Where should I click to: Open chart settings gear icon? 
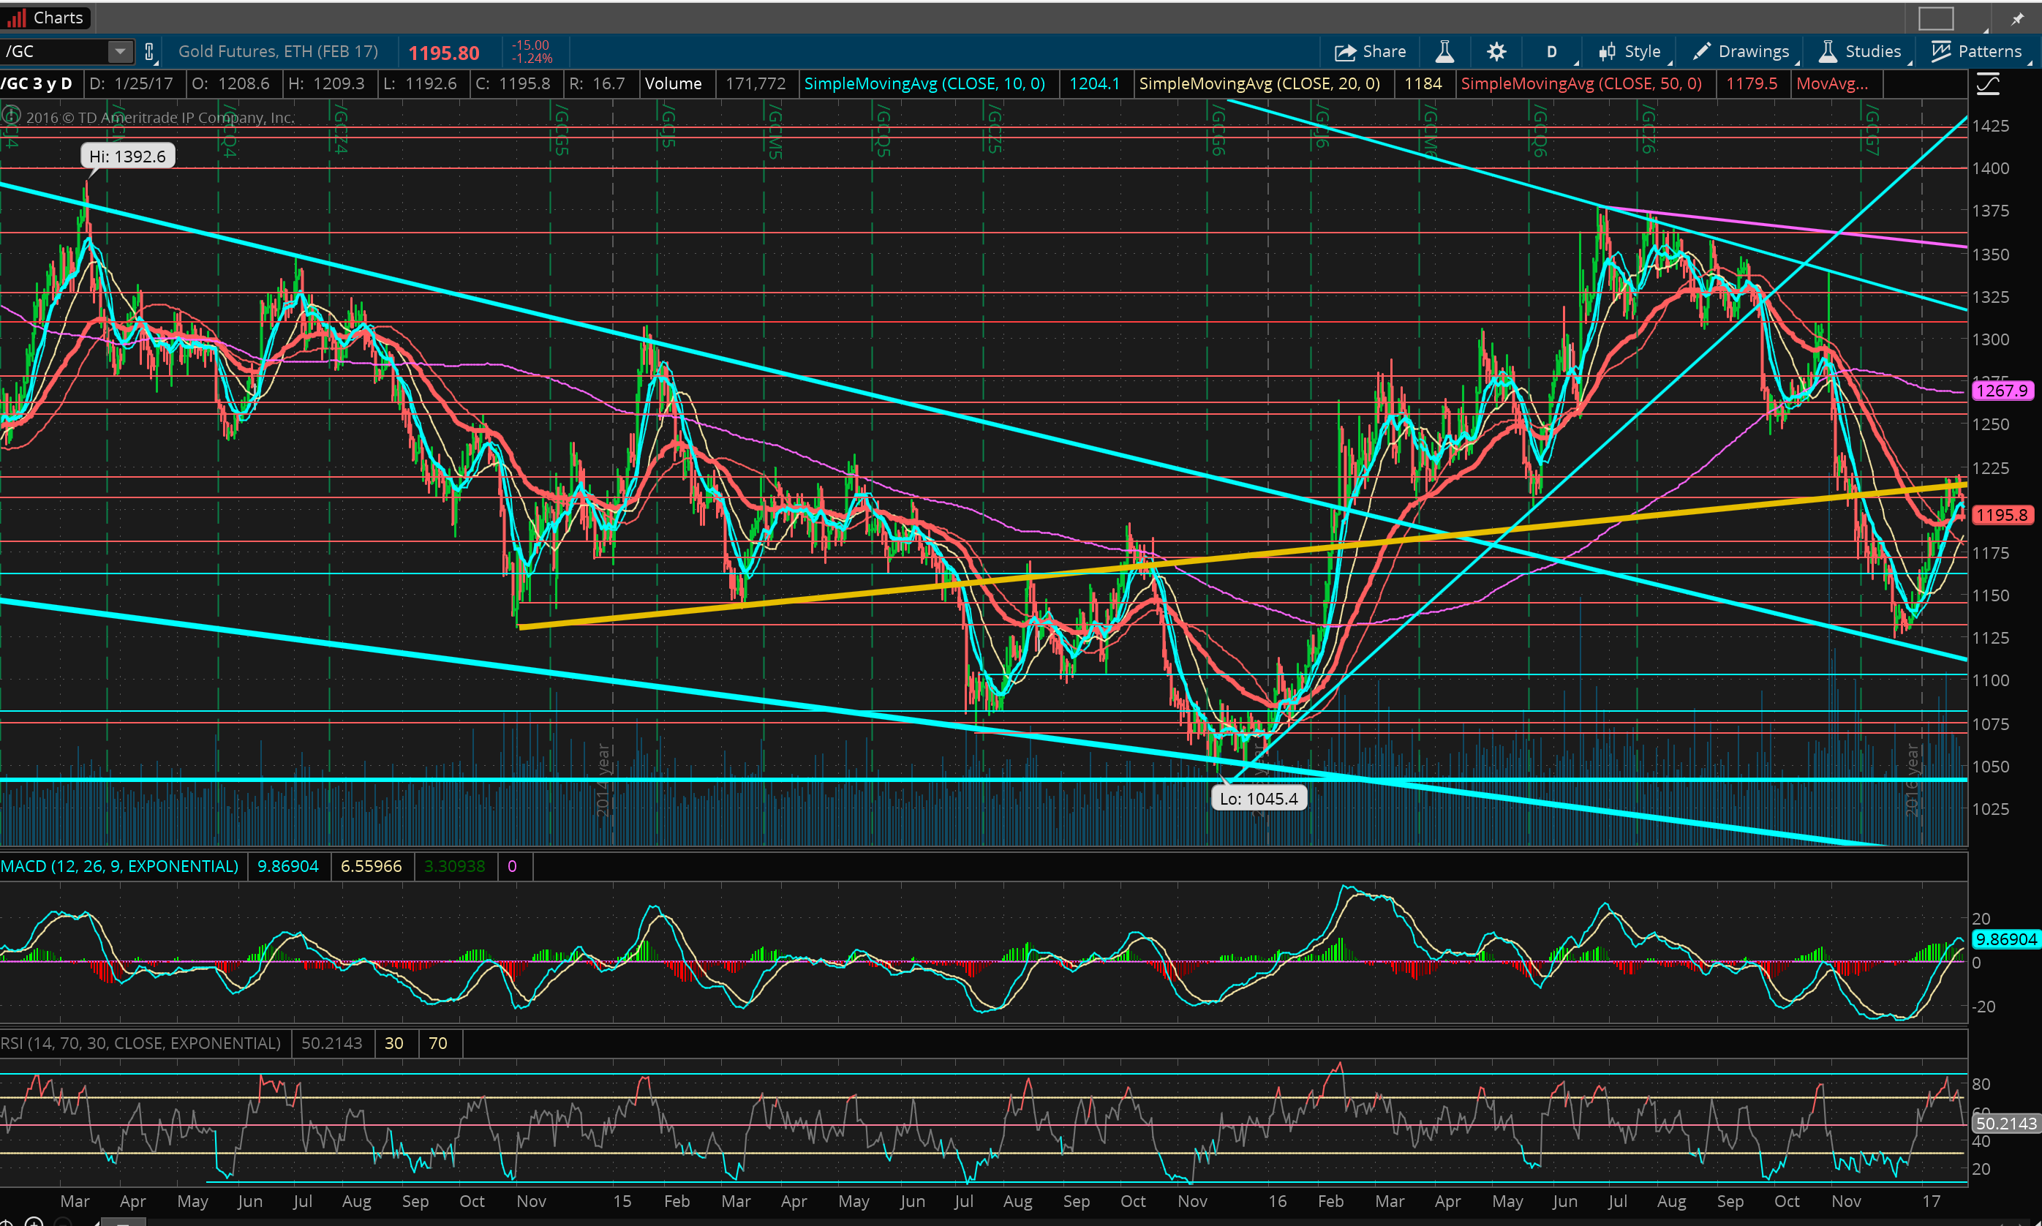click(1496, 51)
